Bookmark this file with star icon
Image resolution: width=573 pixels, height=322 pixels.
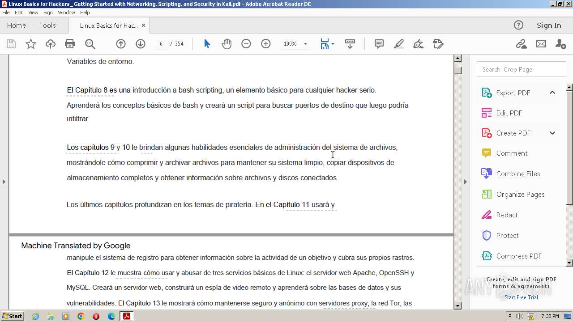pos(31,44)
